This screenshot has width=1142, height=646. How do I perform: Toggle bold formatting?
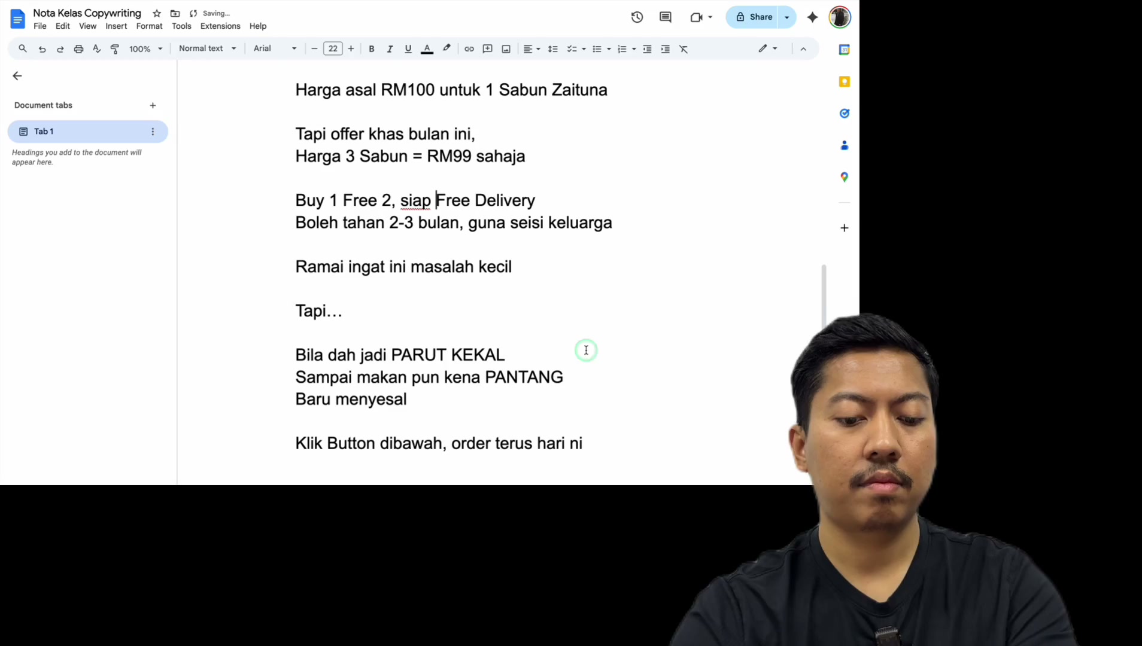372,49
